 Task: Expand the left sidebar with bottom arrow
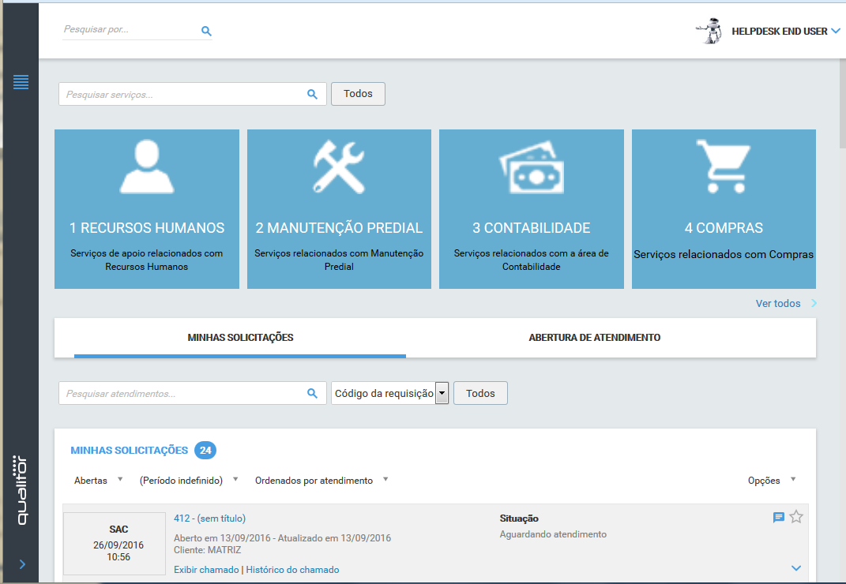22,563
